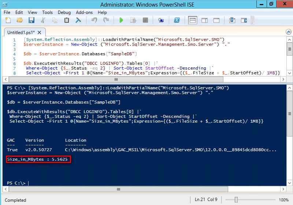Copy selection using the Copy icon
The width and height of the screenshot is (293, 205).
point(55,20)
